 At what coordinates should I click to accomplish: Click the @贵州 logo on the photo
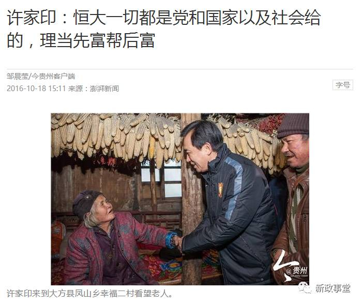(x=291, y=267)
